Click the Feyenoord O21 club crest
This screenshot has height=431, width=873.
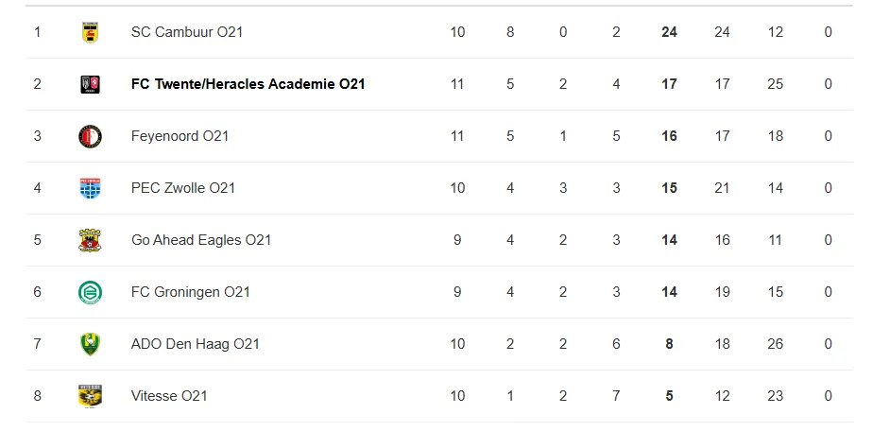tap(90, 136)
